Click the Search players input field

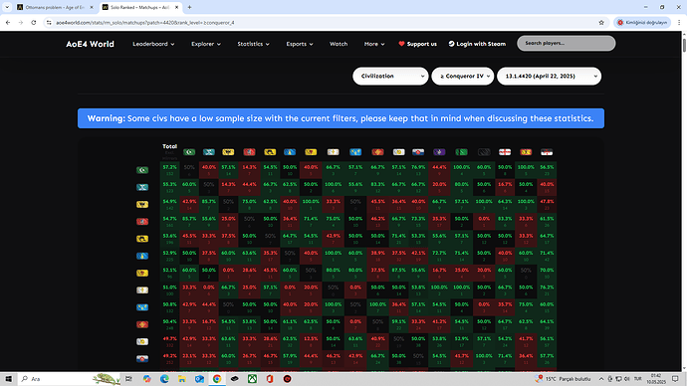[x=567, y=44]
